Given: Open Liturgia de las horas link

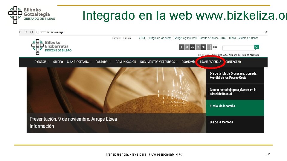Looking at the screenshot, I should (x=159, y=38).
